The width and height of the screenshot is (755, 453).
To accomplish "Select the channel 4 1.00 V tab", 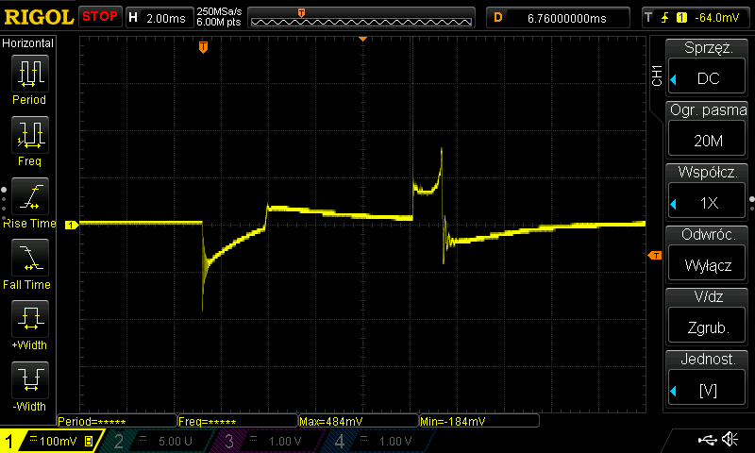I will [x=380, y=441].
